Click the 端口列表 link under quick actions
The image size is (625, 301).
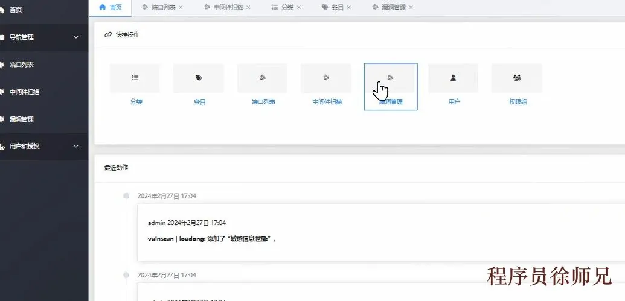[x=263, y=102]
